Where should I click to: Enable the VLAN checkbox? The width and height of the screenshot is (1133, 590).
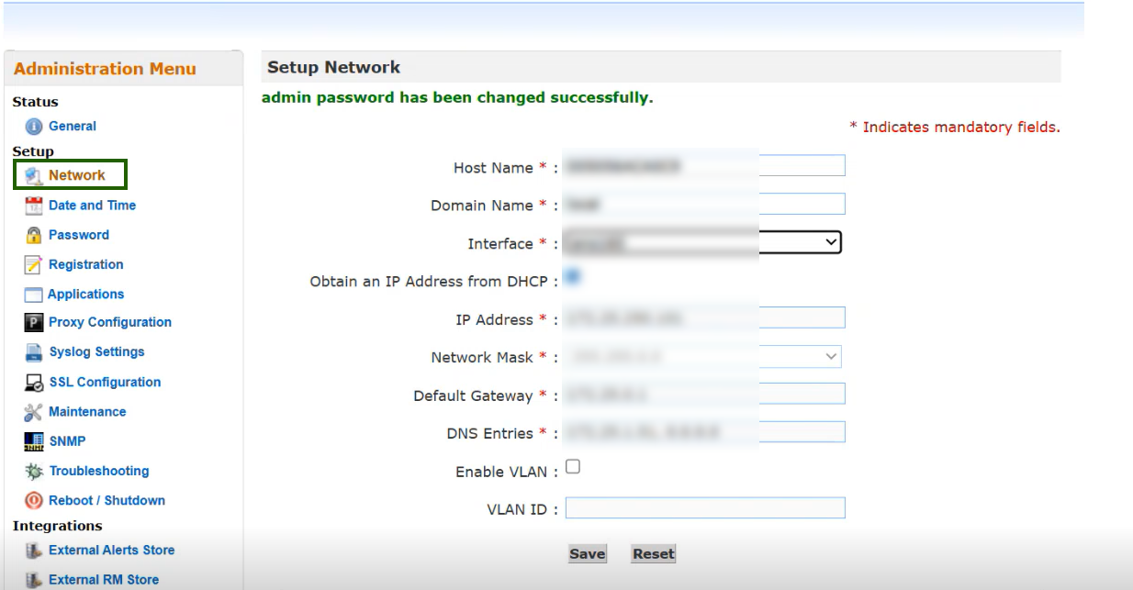(x=573, y=467)
